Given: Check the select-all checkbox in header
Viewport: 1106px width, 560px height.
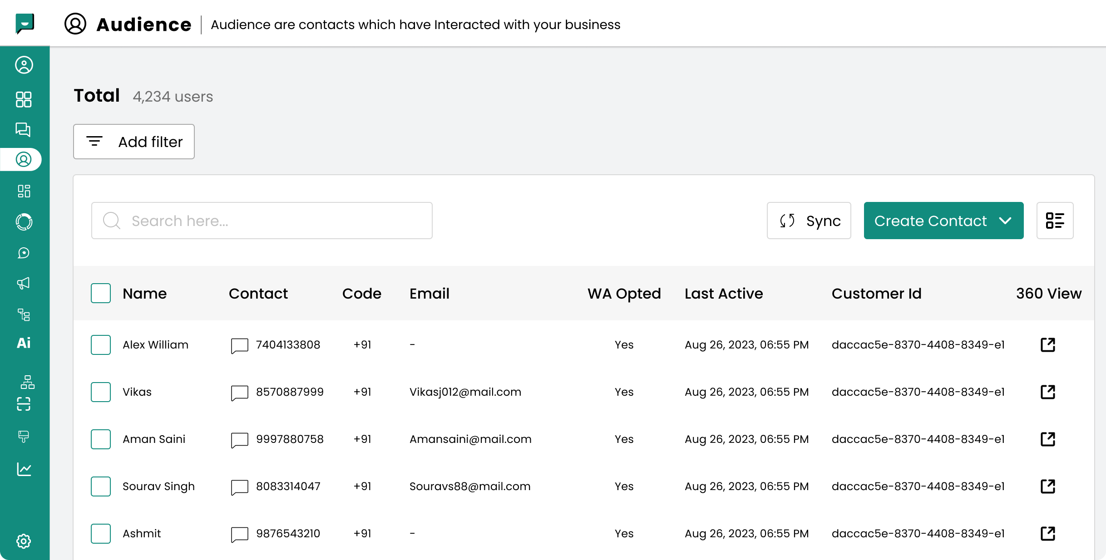Looking at the screenshot, I should click(101, 293).
